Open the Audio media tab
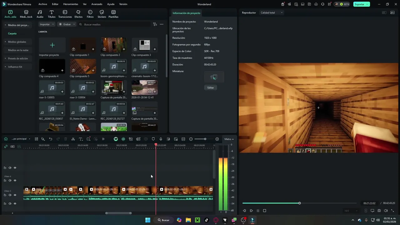The image size is (400, 225). tap(40, 14)
